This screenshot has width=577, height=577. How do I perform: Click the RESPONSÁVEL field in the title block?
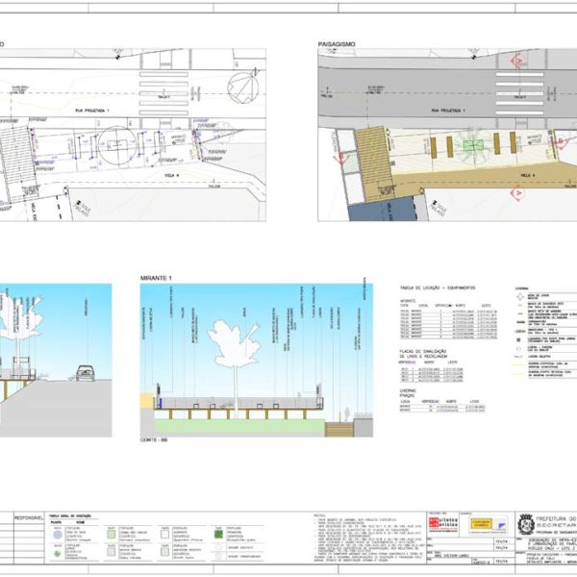point(25,516)
